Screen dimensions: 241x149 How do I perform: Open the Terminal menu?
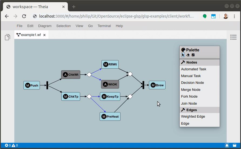click(104, 26)
